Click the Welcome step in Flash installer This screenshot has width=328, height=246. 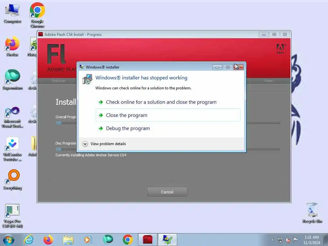click(58, 81)
